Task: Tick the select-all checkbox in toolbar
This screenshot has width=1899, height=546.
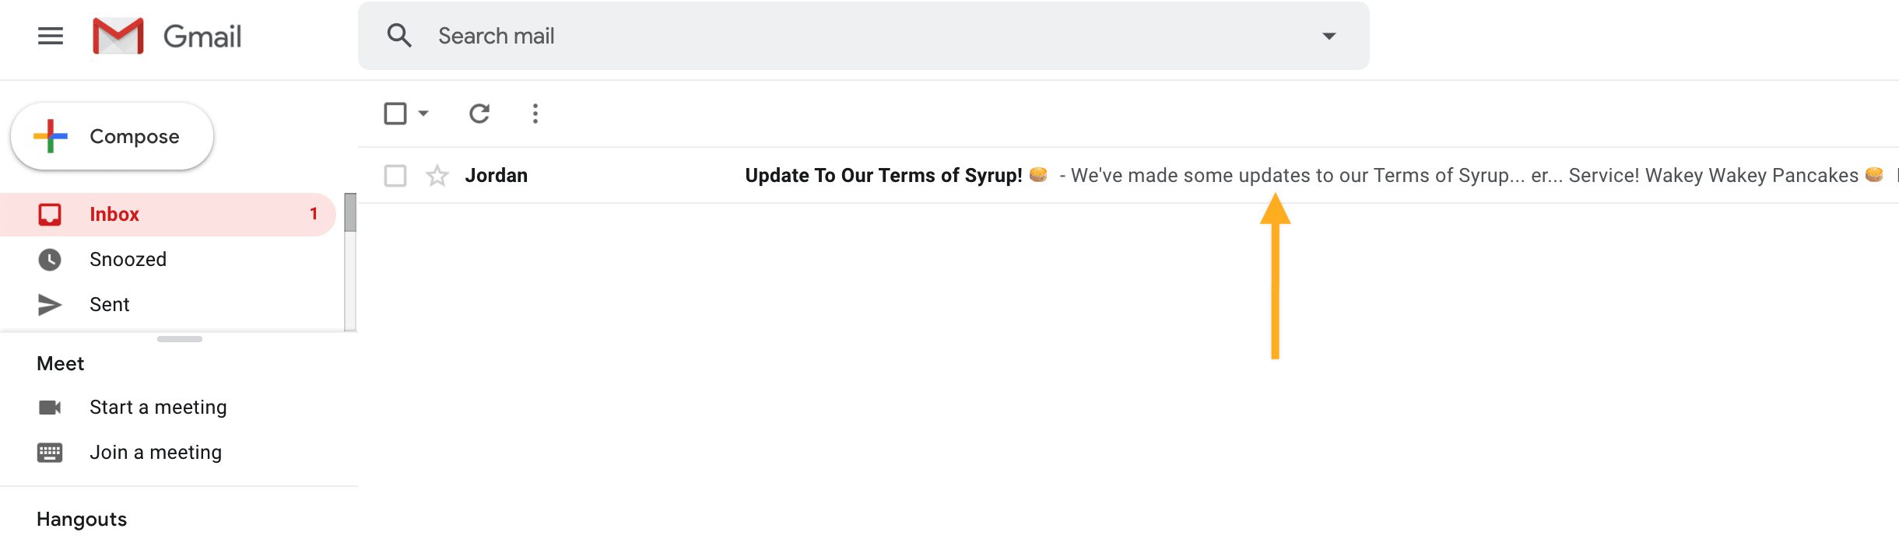Action: [395, 114]
